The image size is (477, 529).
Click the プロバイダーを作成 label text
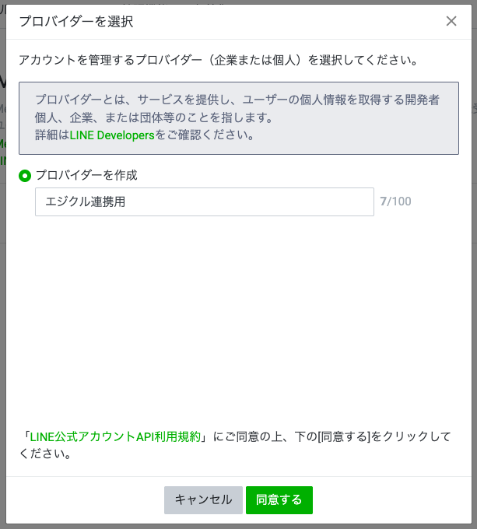(x=86, y=176)
